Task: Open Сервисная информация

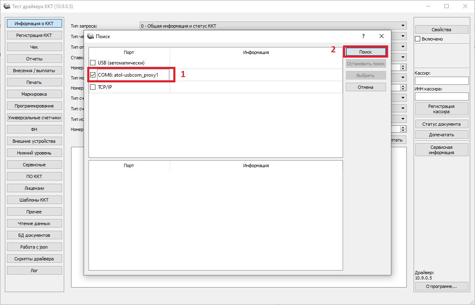Action: [441, 150]
